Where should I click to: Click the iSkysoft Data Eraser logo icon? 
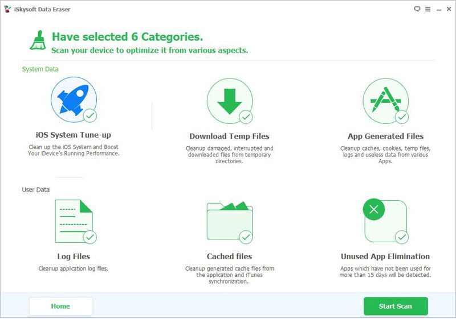(x=7, y=9)
